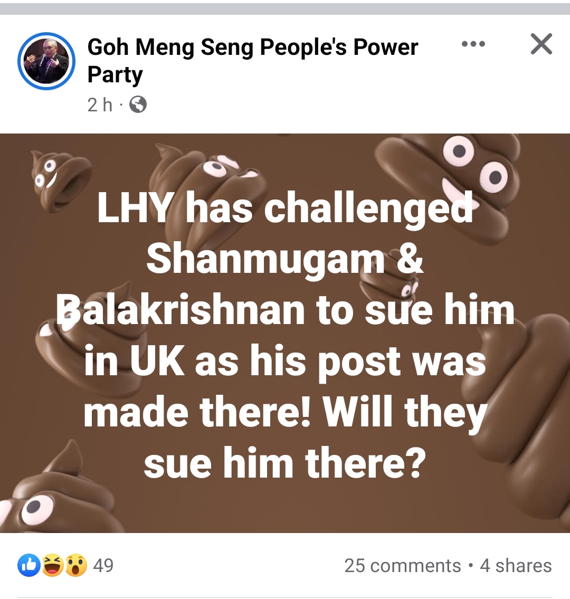The width and height of the screenshot is (570, 599).
Task: Click the Wow surprised reaction icon
Action: coord(76,565)
